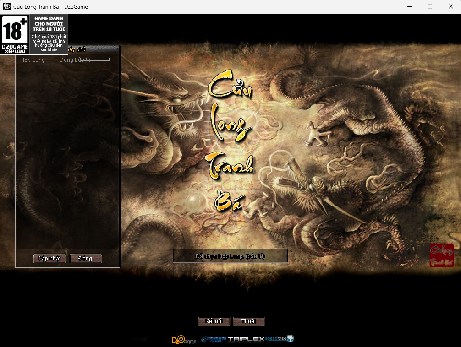The width and height of the screenshot is (461, 347).
Task: Click the Đang bảo trì status text
Action: click(75, 60)
